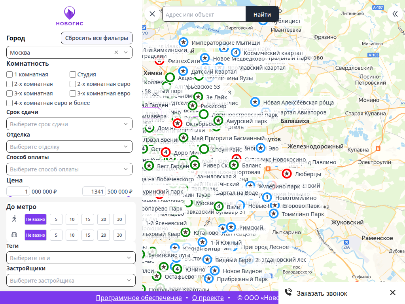
Task: Open the Космический квартал cluster marker
Action: tap(236, 53)
